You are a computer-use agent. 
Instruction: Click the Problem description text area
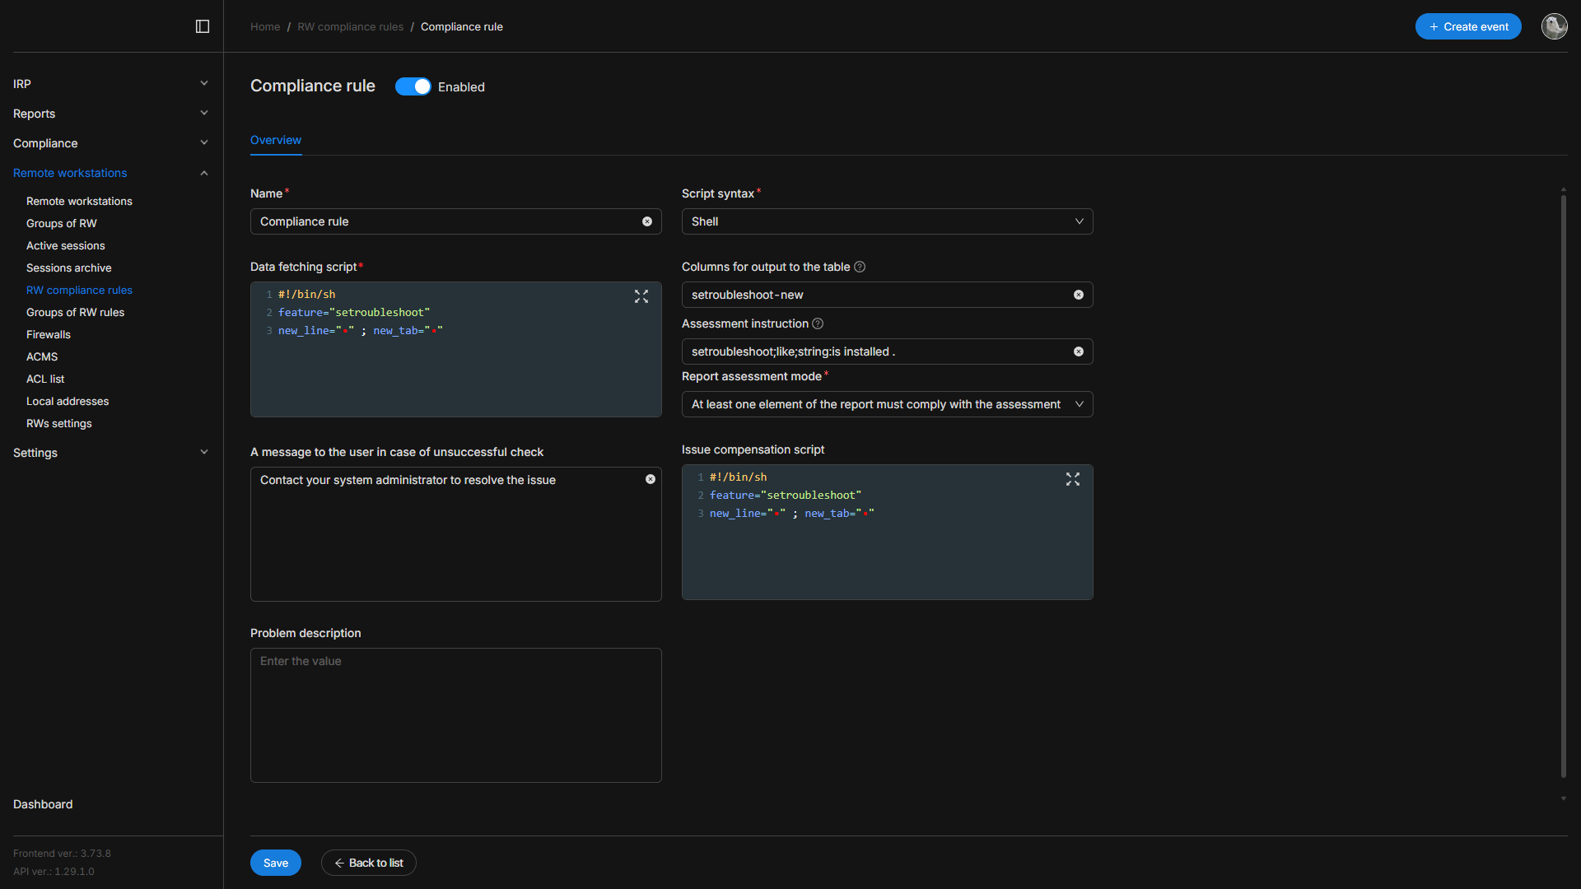455,714
